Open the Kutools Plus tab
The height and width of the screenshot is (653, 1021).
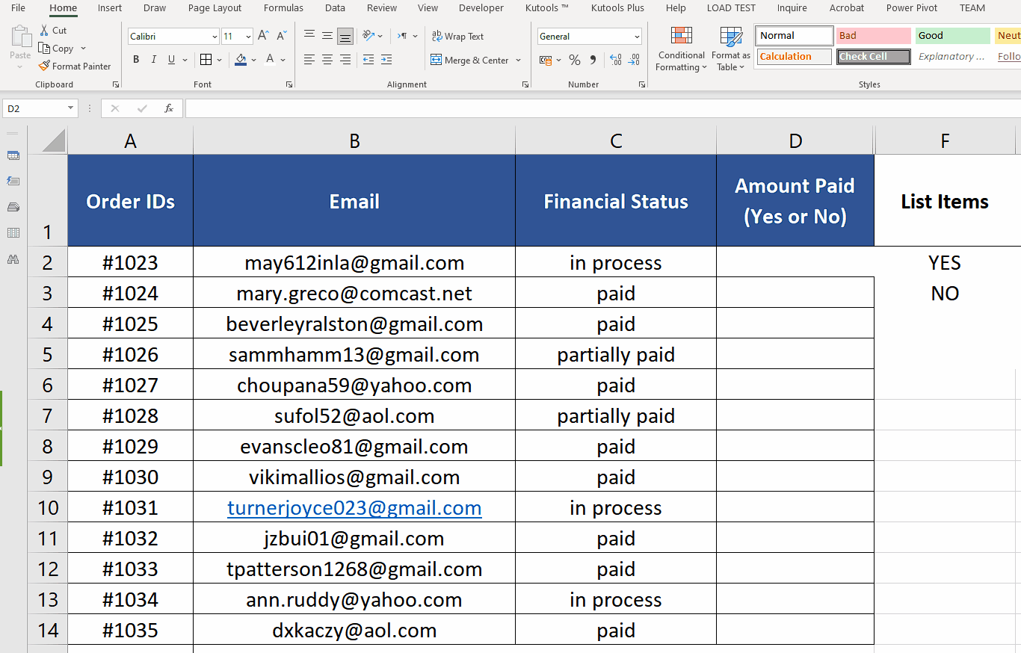(617, 8)
